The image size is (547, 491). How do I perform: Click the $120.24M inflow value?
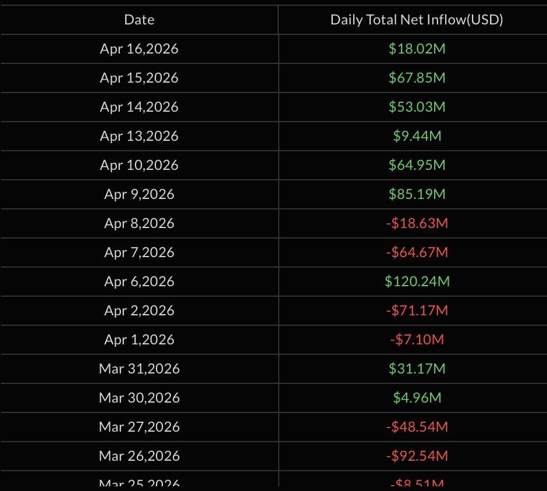[417, 282]
